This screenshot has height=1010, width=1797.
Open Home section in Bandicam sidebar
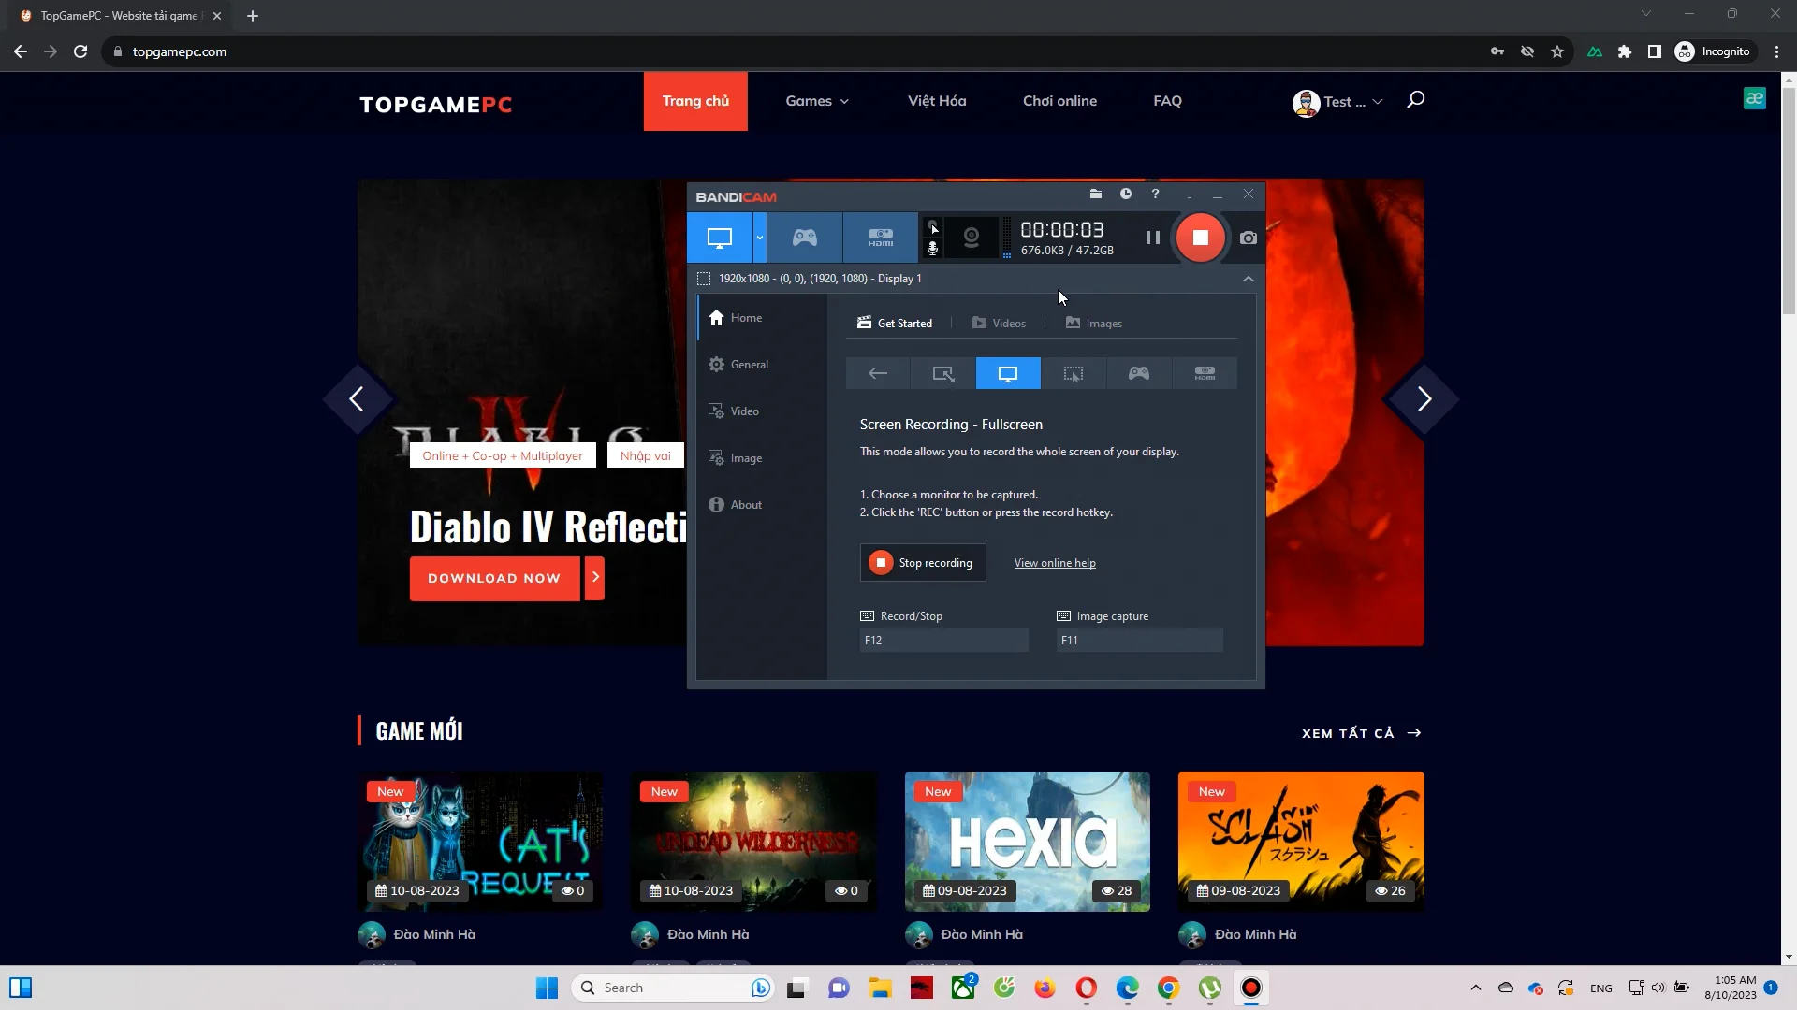pos(762,318)
